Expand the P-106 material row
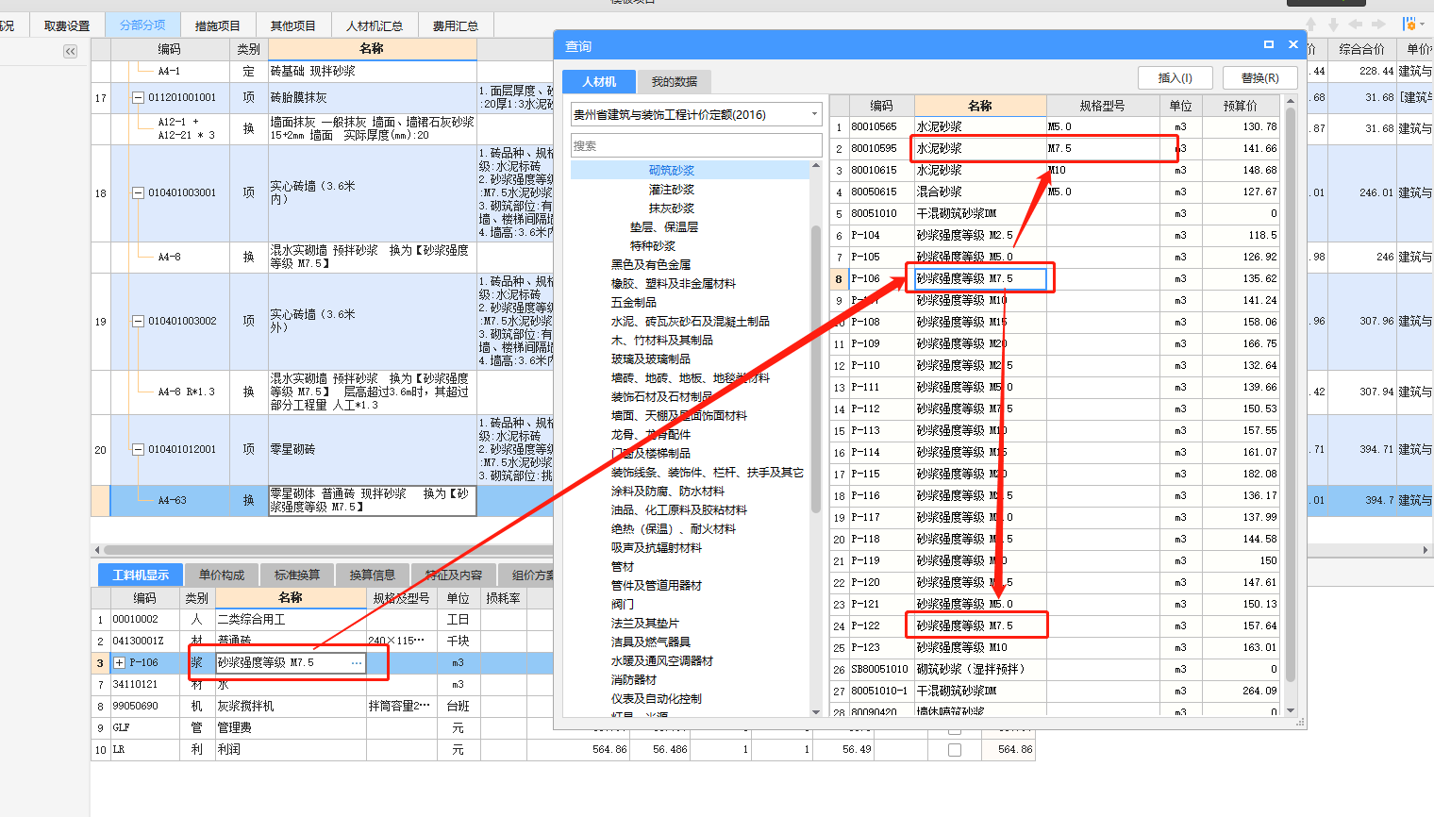Image resolution: width=1434 pixels, height=817 pixels. 120,663
